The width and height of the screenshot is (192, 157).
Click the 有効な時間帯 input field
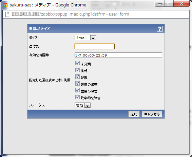coord(118,55)
